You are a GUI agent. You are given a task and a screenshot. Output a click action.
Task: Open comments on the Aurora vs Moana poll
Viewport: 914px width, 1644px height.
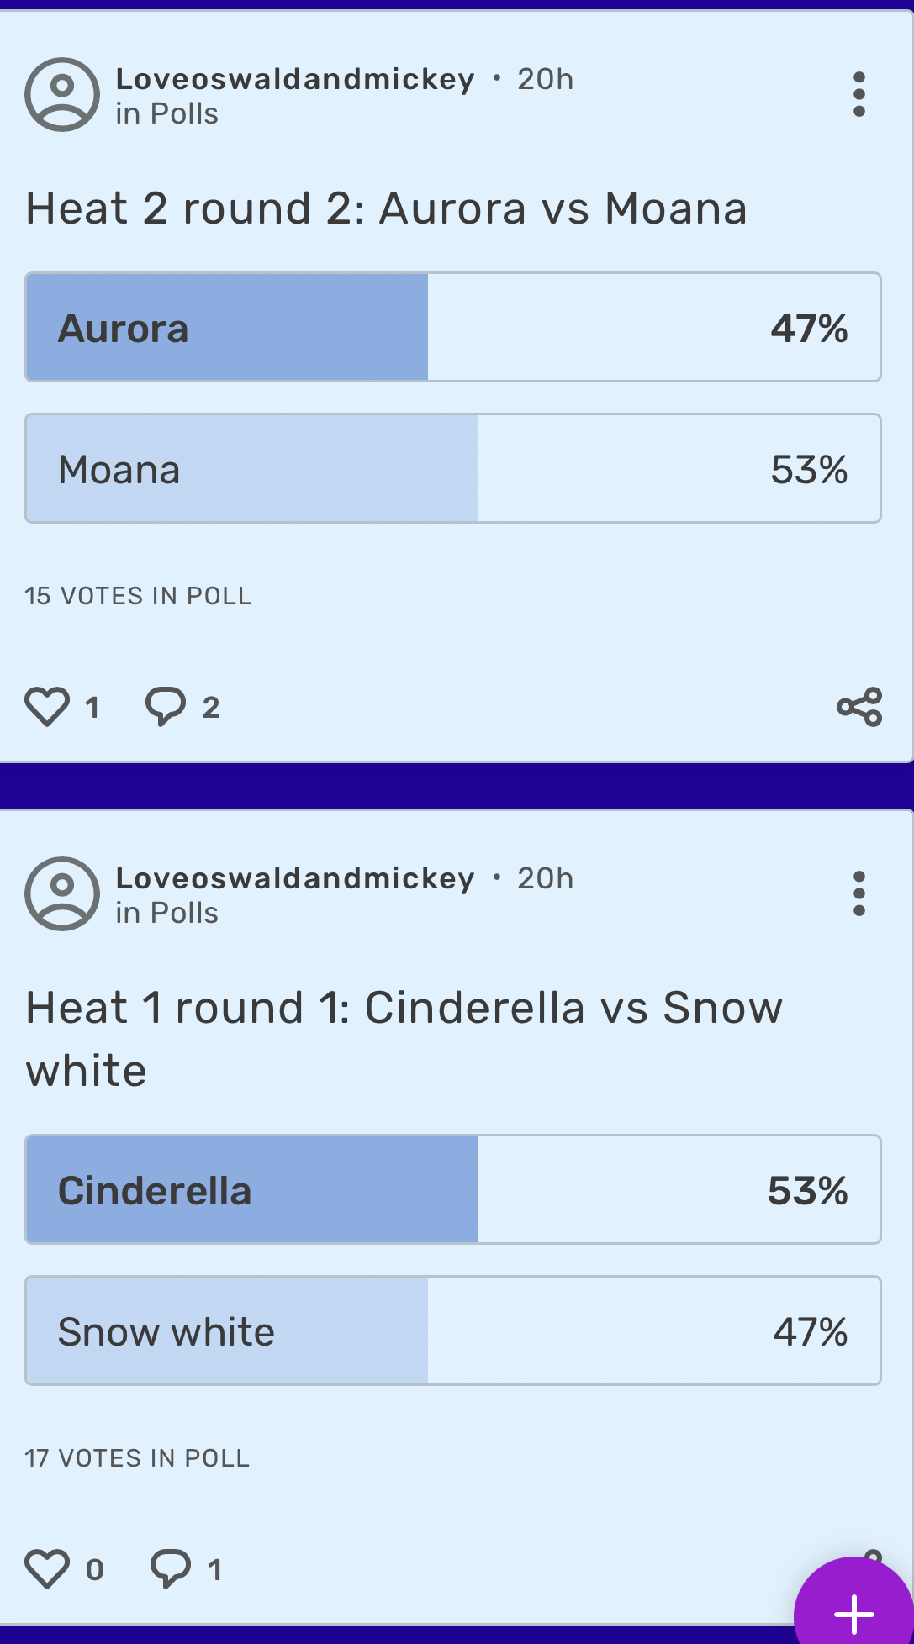coord(166,706)
